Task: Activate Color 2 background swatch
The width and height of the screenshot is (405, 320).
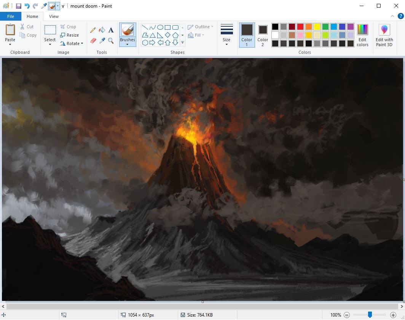Action: pyautogui.click(x=263, y=35)
